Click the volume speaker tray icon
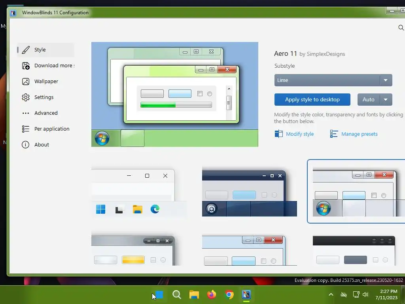Viewport: 405px width, 304px height. pos(365,294)
